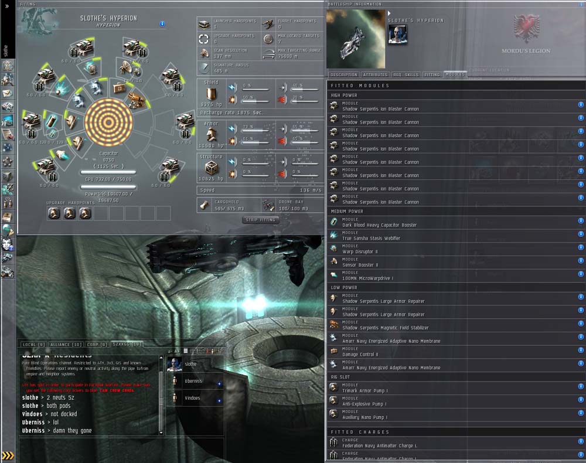Click the Magnetic Field Stabilizer low slot

137,100
